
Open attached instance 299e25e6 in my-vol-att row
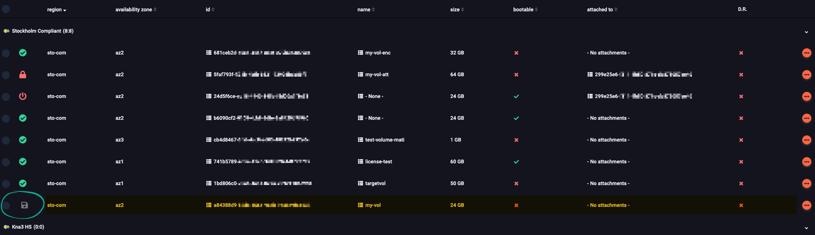click(x=643, y=75)
